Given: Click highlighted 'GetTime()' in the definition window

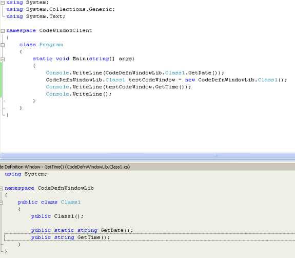Looking at the screenshot, I should [92, 237].
